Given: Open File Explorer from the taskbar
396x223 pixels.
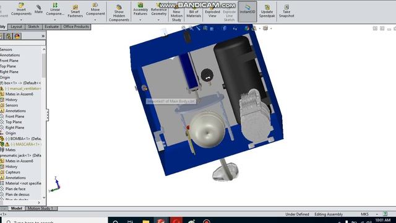Looking at the screenshot, I should 146,221.
